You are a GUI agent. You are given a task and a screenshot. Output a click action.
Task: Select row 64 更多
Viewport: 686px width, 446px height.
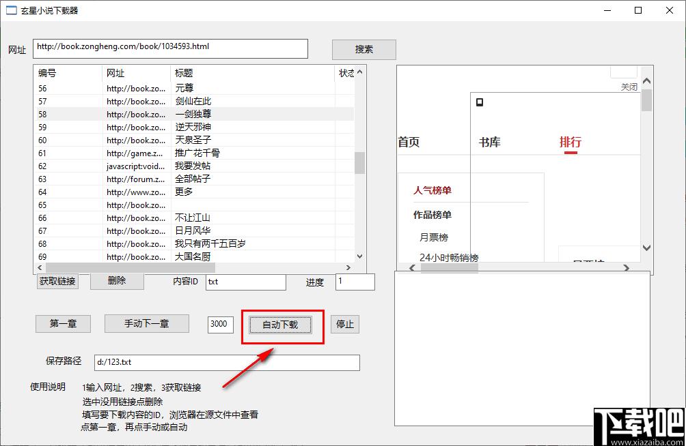pyautogui.click(x=194, y=192)
